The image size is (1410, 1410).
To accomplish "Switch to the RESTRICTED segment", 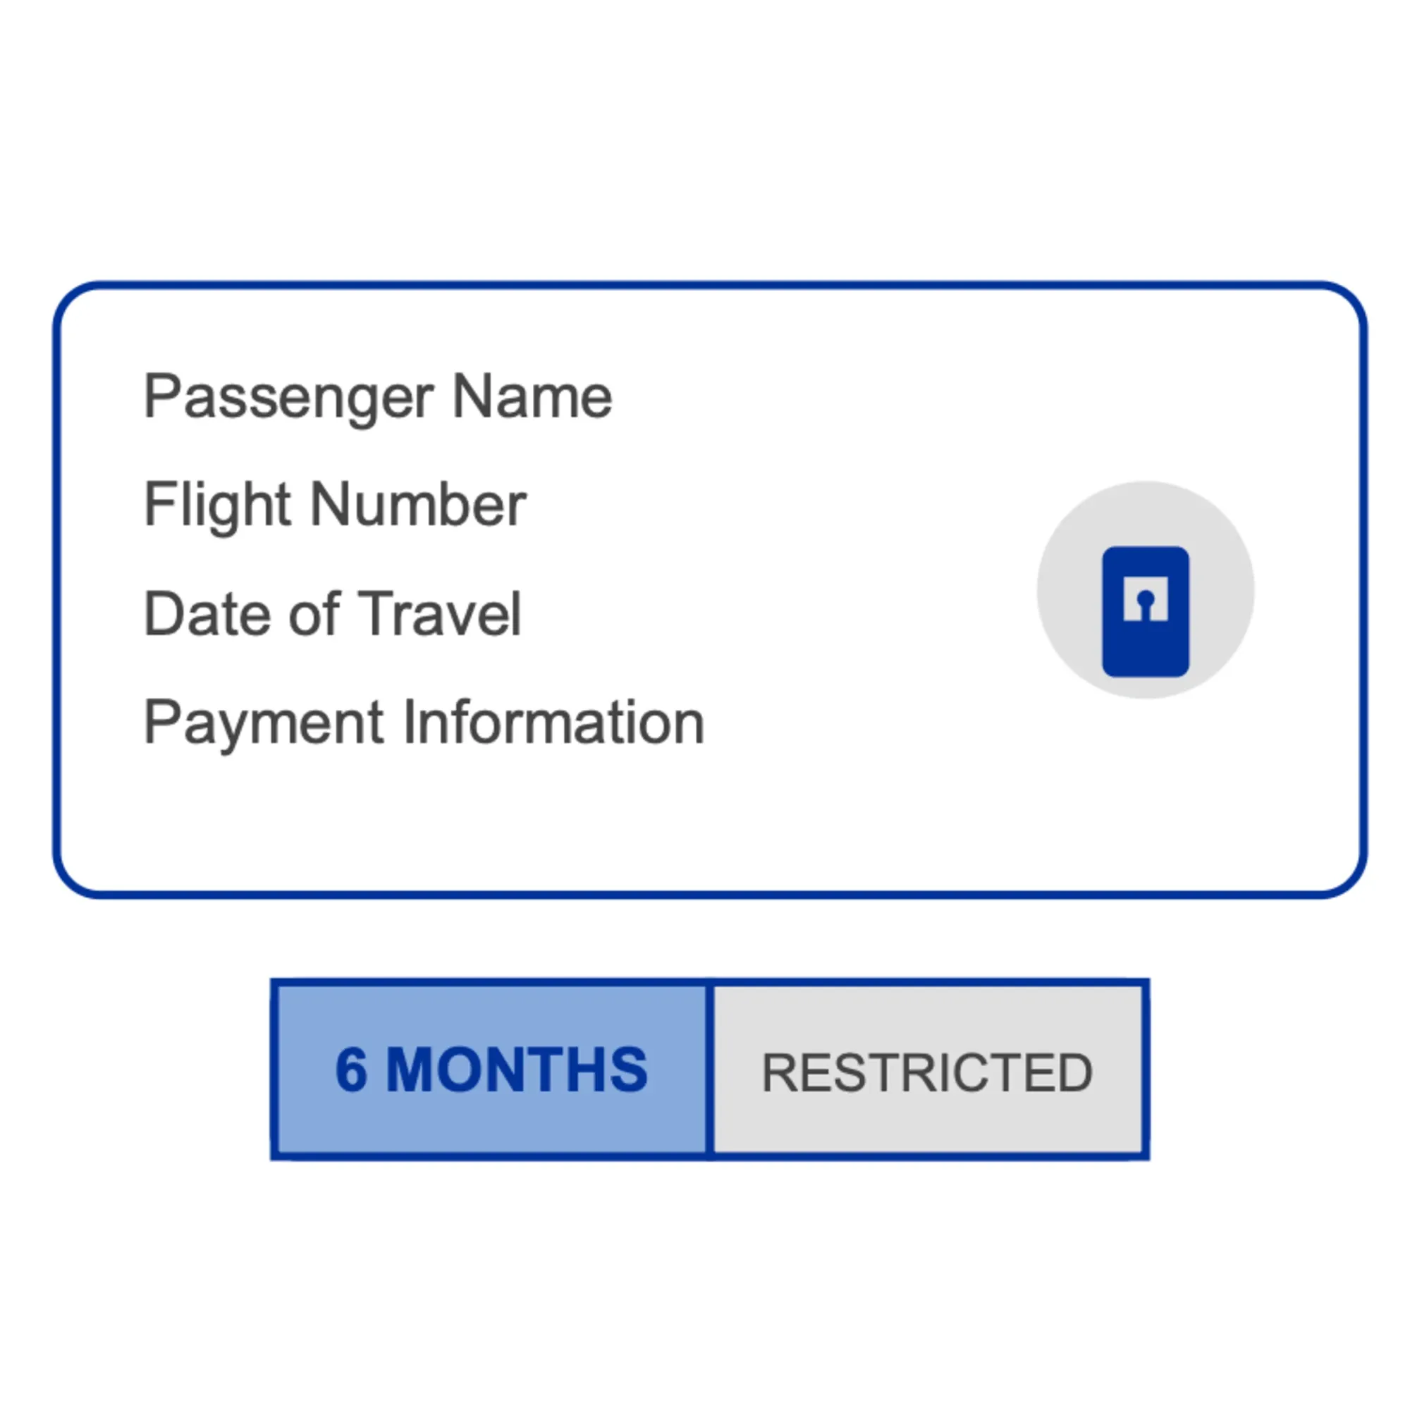I will click(x=928, y=1069).
